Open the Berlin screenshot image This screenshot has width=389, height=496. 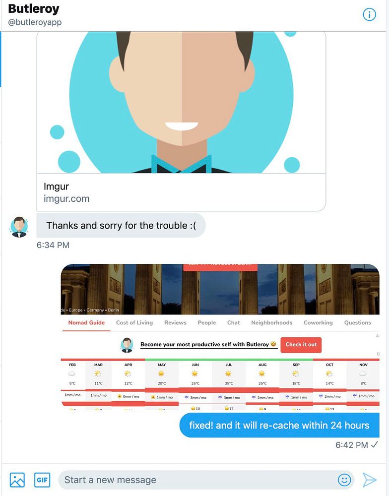point(220,337)
